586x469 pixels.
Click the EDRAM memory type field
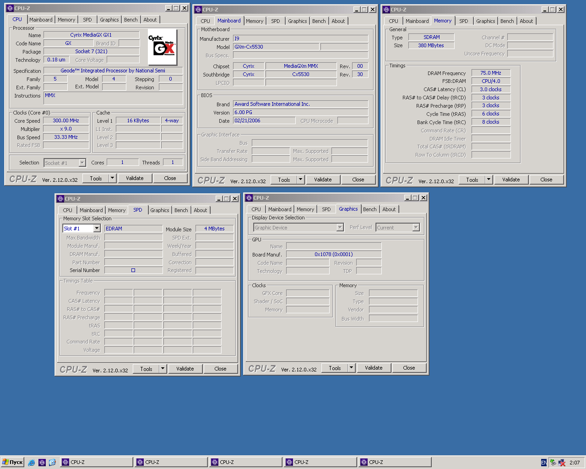coord(133,229)
